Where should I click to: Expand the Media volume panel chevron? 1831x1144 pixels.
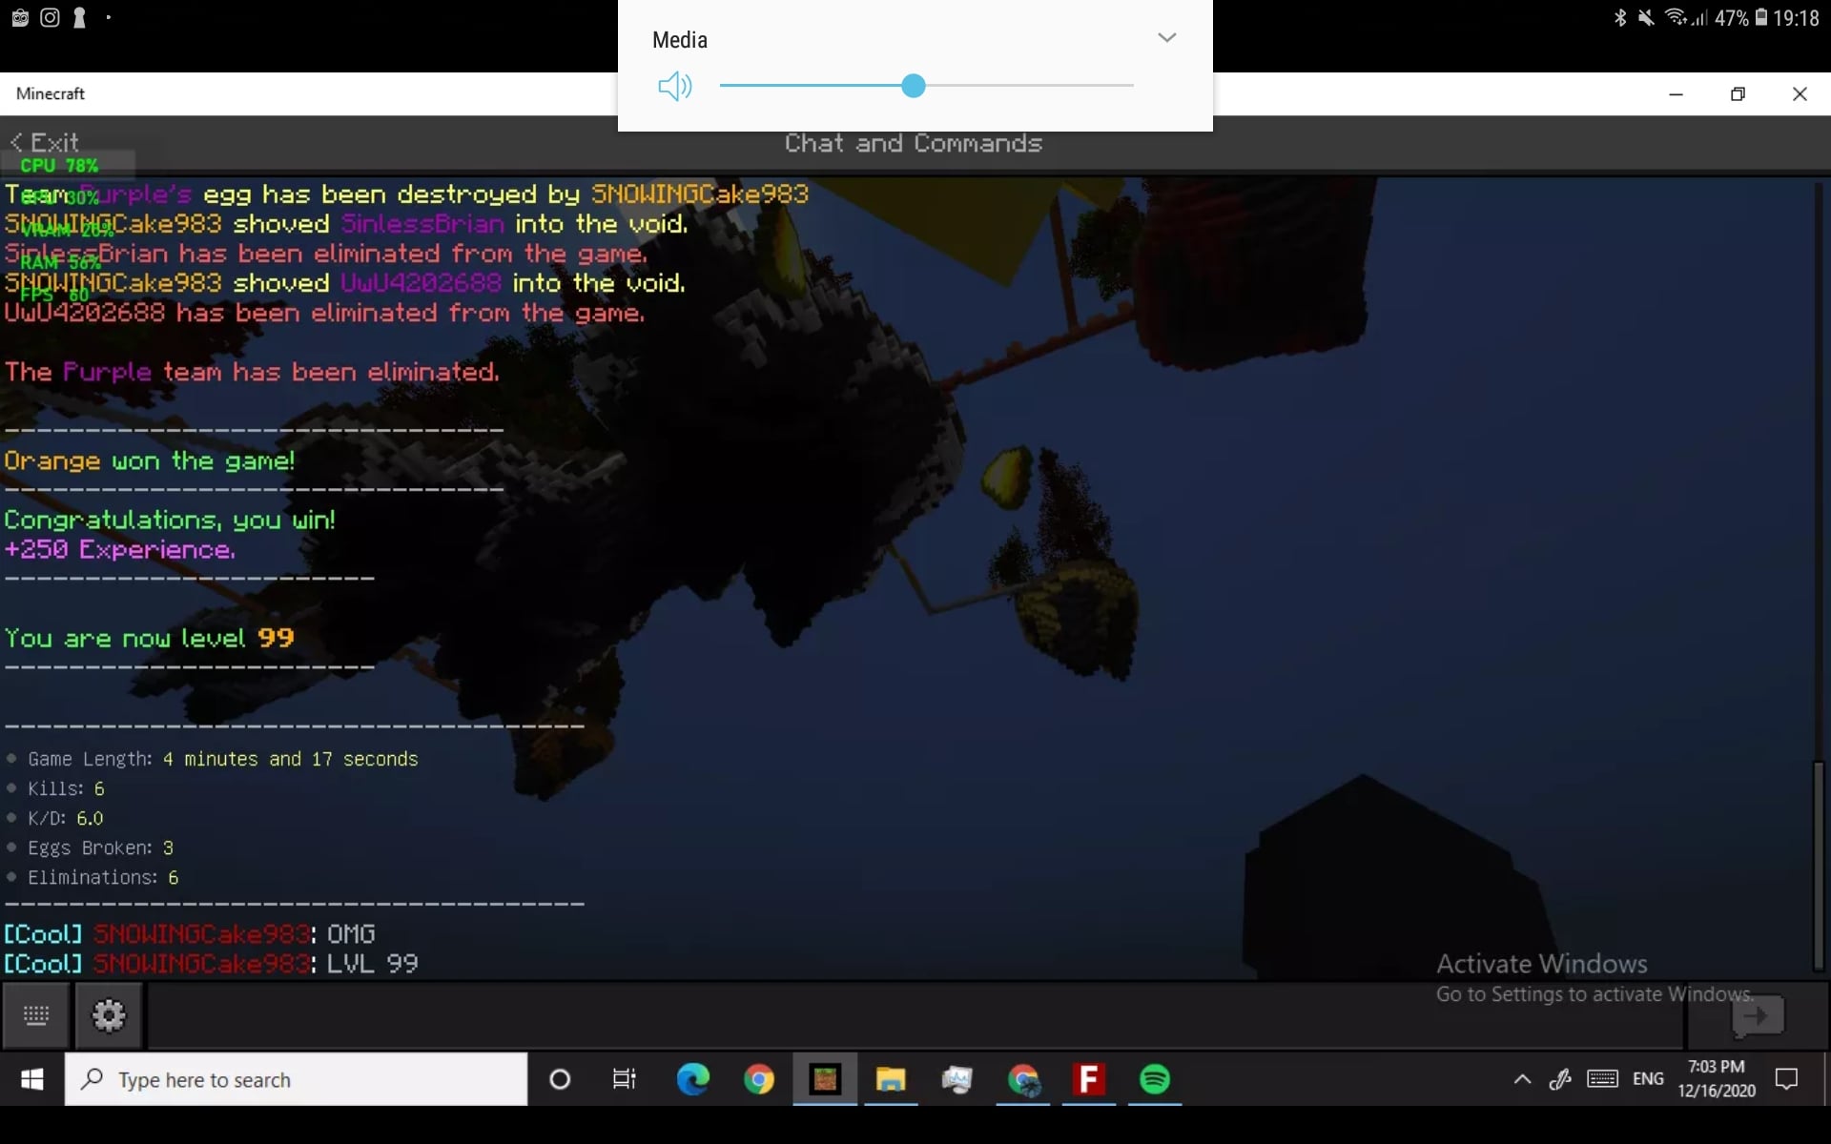pyautogui.click(x=1166, y=38)
